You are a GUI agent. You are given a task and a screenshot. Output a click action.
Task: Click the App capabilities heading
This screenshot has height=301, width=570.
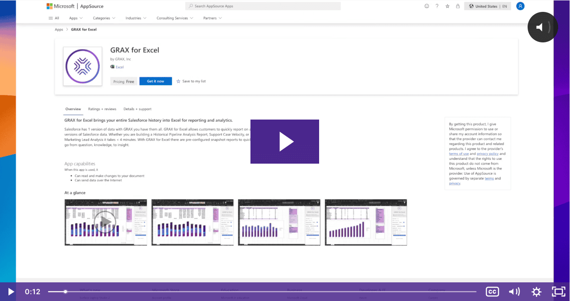[80, 164]
